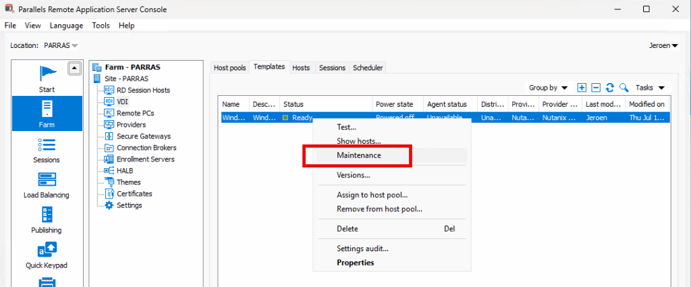
Task: Click the Parallels app icon in title bar
Action: coord(8,9)
